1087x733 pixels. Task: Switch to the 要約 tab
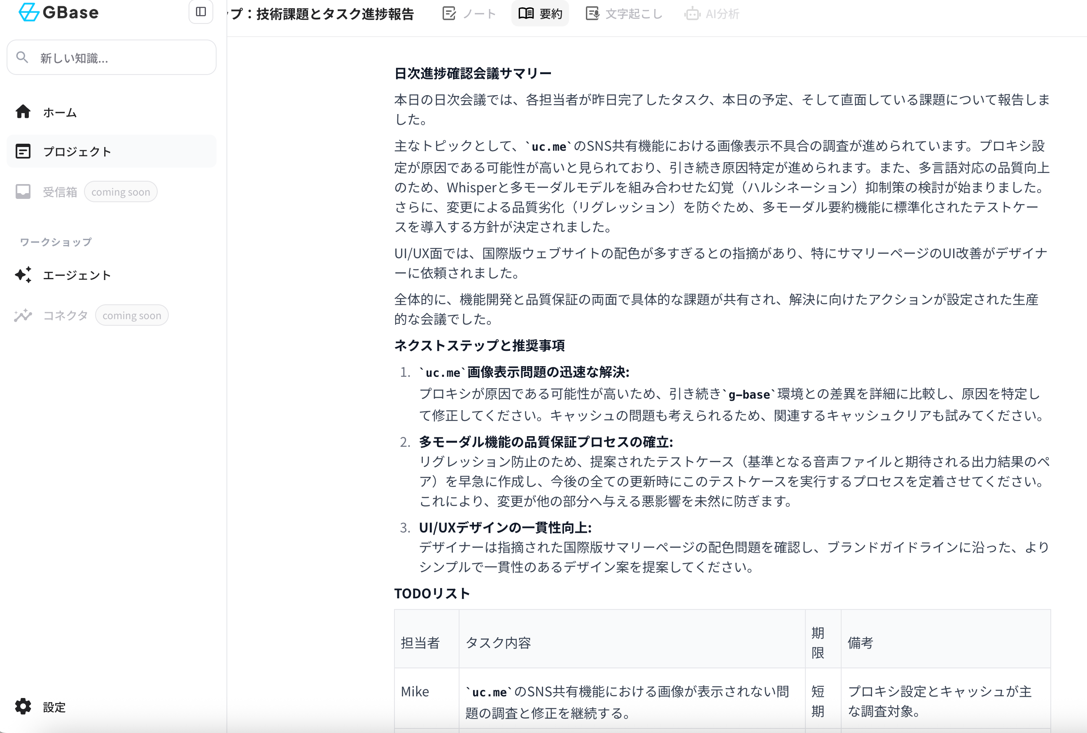(540, 14)
